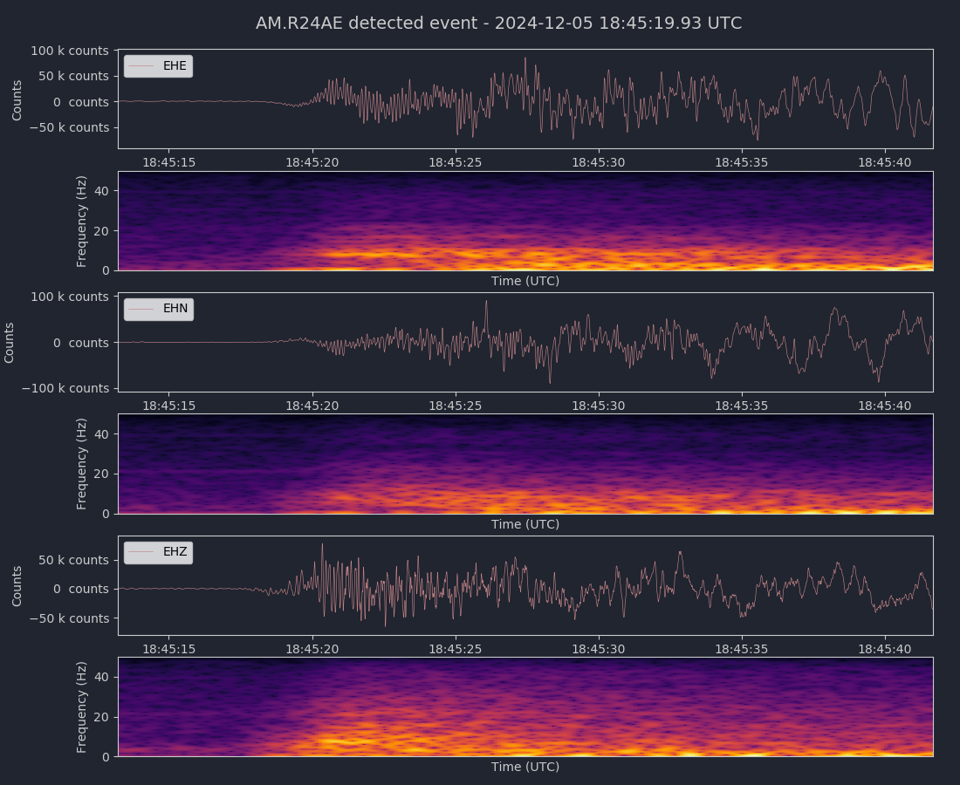Click the 18:45:25 tick under EHZ waveform
Image resolution: width=960 pixels, height=785 pixels.
tap(456, 649)
